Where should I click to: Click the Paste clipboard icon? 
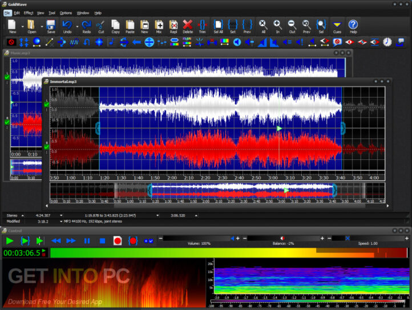point(130,27)
